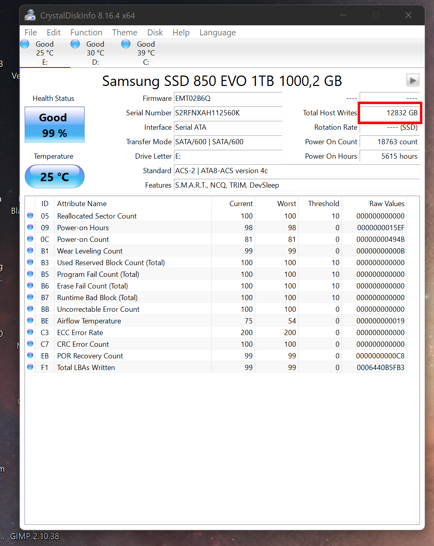The height and width of the screenshot is (546, 434).
Task: Click status dot for Airflow Temperature
Action: coord(30,320)
